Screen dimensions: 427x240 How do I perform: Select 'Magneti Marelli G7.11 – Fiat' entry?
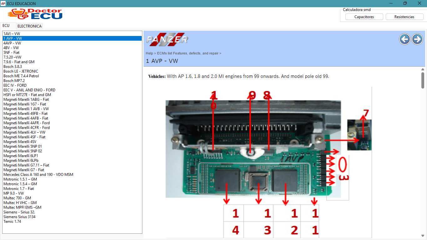tap(72, 165)
